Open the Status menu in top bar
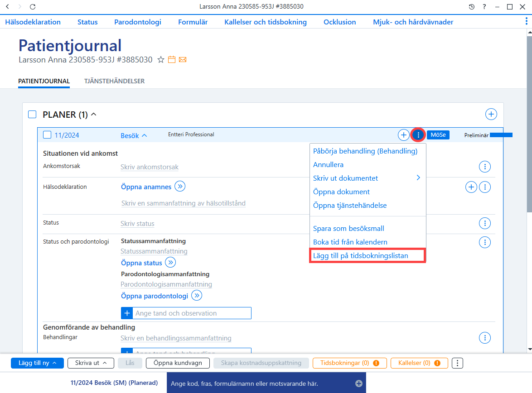The image size is (532, 393). coord(87,22)
